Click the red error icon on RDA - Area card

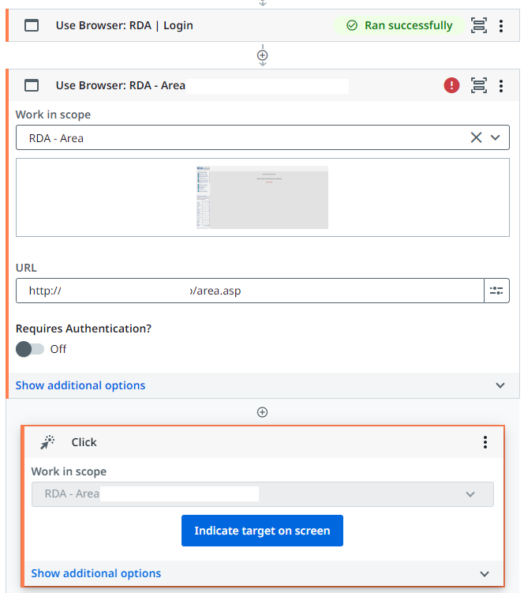pos(452,85)
